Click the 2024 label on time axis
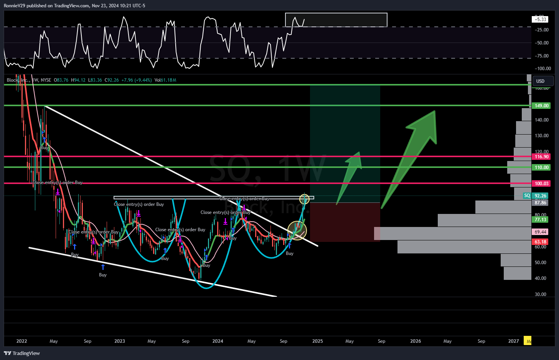Screen dimensions: 559x360 tap(218, 341)
